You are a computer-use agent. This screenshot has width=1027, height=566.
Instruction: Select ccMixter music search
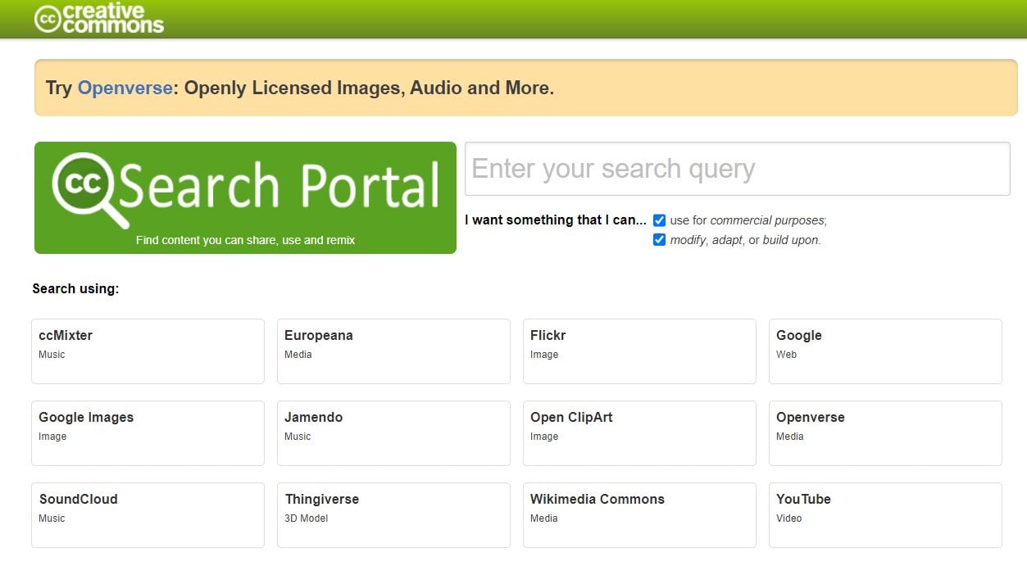click(x=148, y=351)
